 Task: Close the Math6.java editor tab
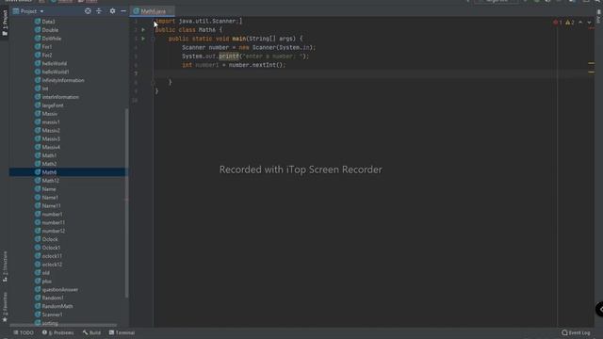[x=170, y=11]
